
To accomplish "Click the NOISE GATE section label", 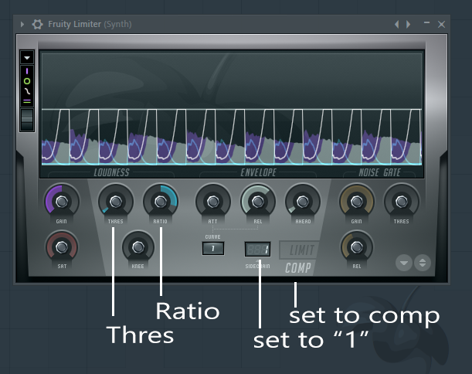I will click(379, 172).
